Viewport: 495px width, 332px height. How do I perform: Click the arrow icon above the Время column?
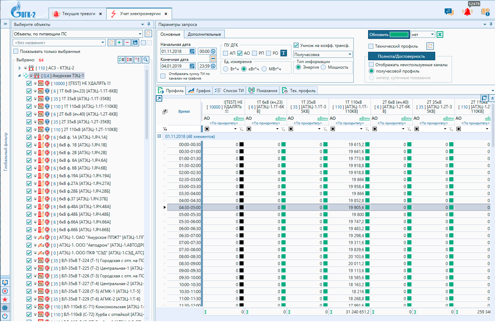tap(159, 98)
